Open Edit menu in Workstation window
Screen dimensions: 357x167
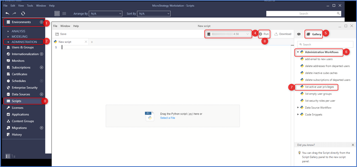click(13, 6)
